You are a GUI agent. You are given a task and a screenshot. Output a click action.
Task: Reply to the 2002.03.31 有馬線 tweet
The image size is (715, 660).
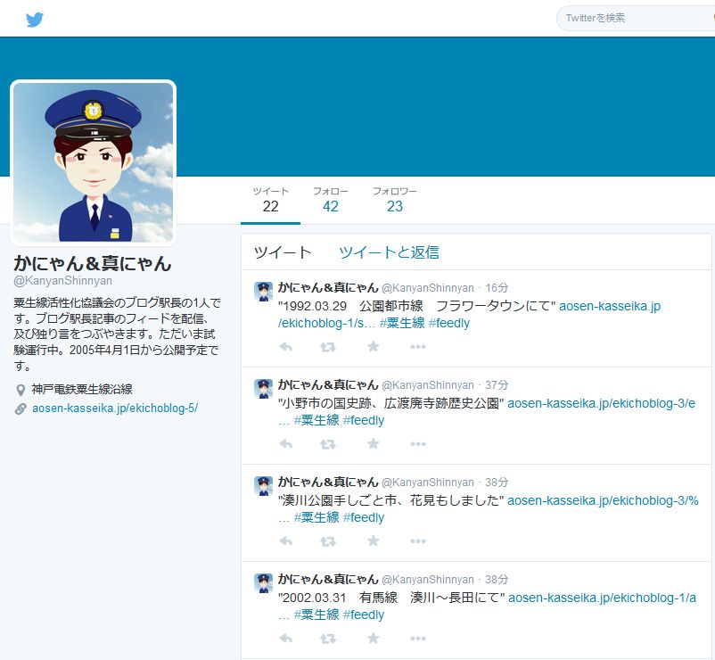coord(285,638)
